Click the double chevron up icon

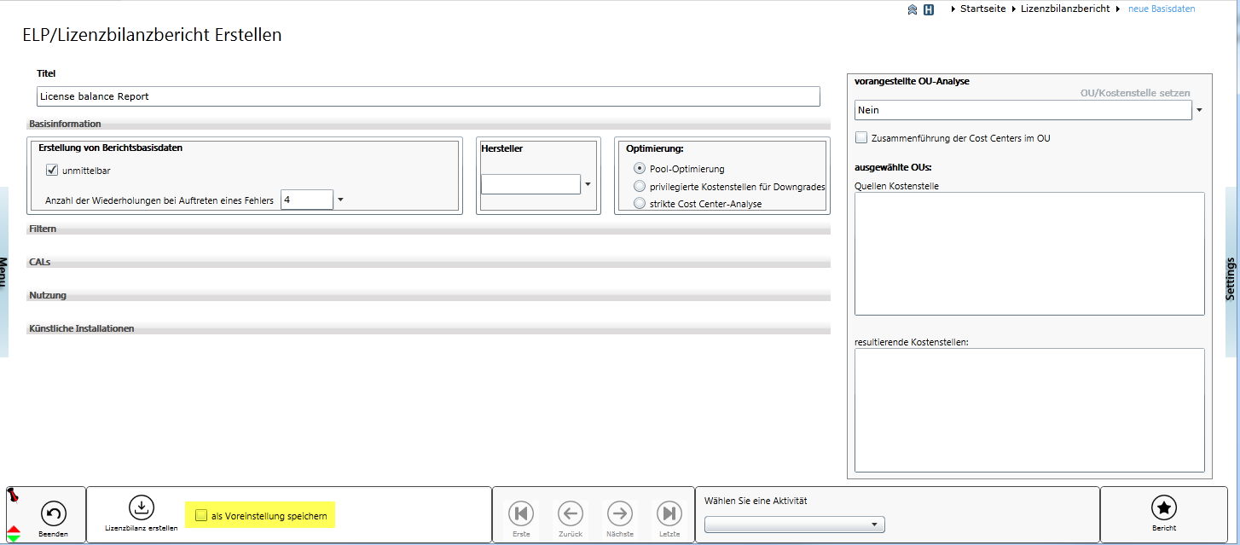[912, 9]
